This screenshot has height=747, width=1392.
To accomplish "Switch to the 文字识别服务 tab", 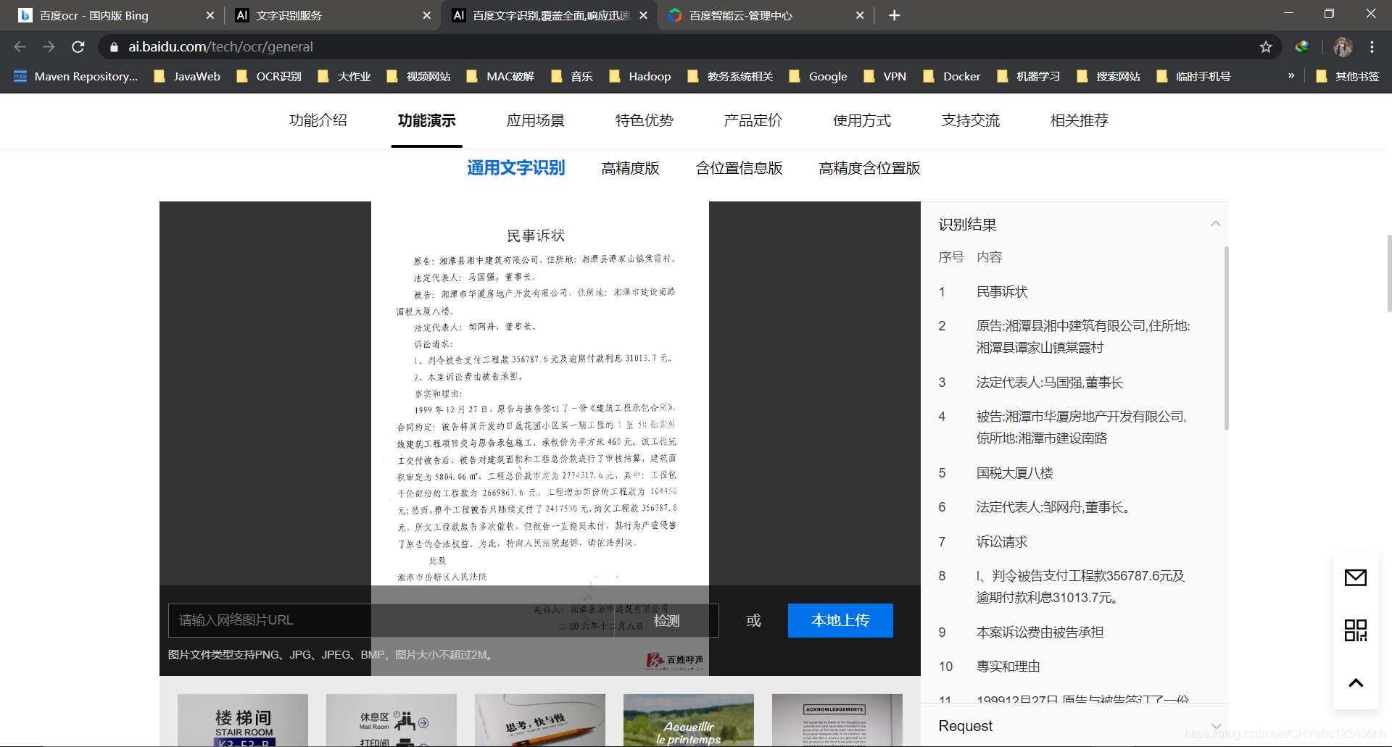I will pyautogui.click(x=333, y=15).
